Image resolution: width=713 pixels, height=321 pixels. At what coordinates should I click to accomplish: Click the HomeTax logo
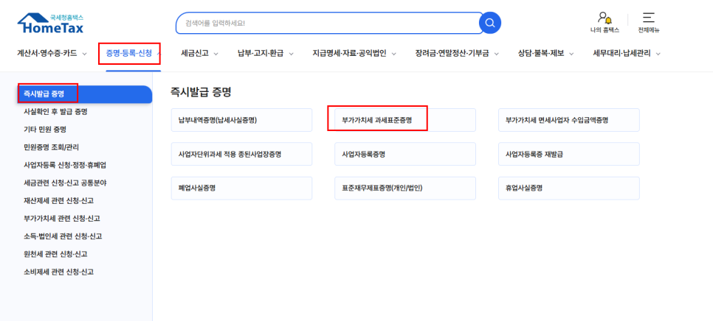(x=50, y=24)
